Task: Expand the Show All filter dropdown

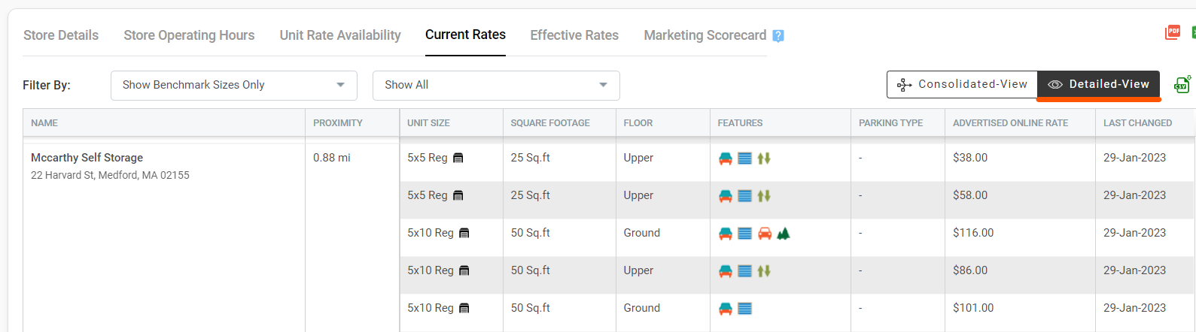Action: [496, 85]
